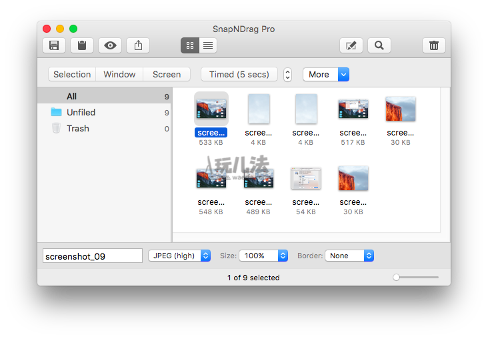
Task: Open Quick Look eye preview icon
Action: [110, 45]
